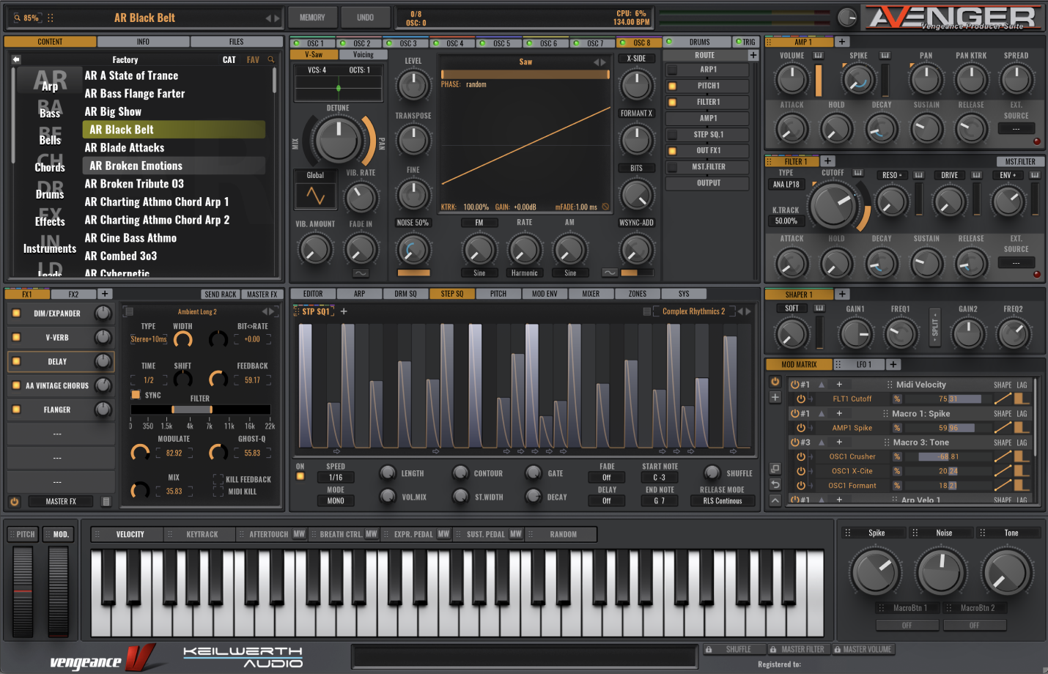Click the plus icon beside STP SQ1
Screen dimensions: 1048x674
(x=344, y=311)
